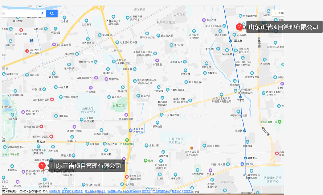
Task: Open the 新增地点 footer link
Action: (x=177, y=191)
